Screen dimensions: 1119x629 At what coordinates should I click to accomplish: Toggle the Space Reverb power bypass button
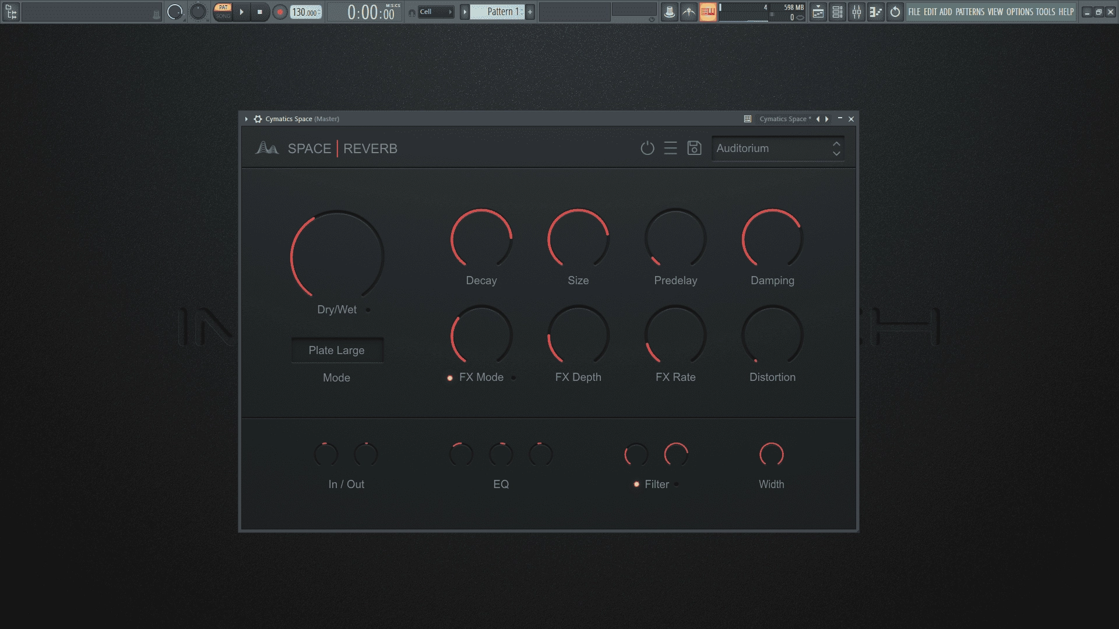[648, 148]
